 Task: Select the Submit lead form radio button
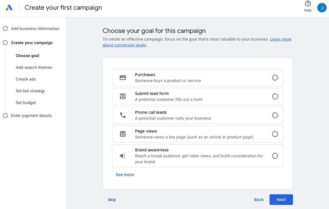[275, 96]
